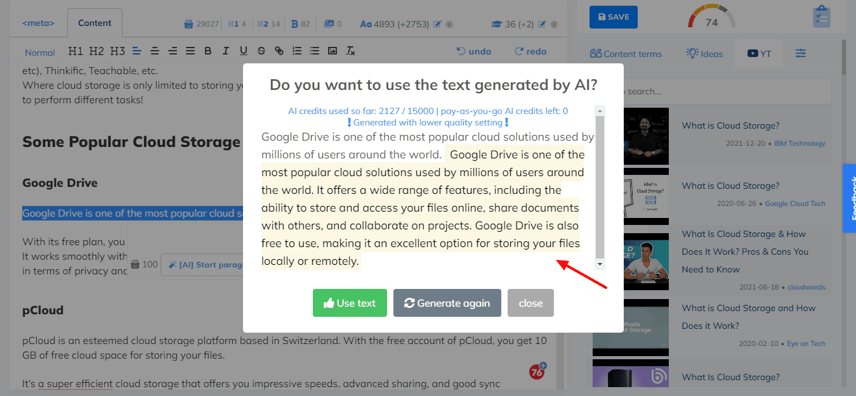856x396 pixels.
Task: Accept AI text with Use text button
Action: click(x=350, y=303)
